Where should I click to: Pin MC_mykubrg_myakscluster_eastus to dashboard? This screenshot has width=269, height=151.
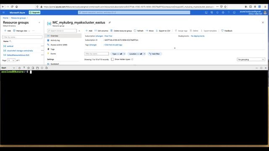pyautogui.click(x=110, y=22)
